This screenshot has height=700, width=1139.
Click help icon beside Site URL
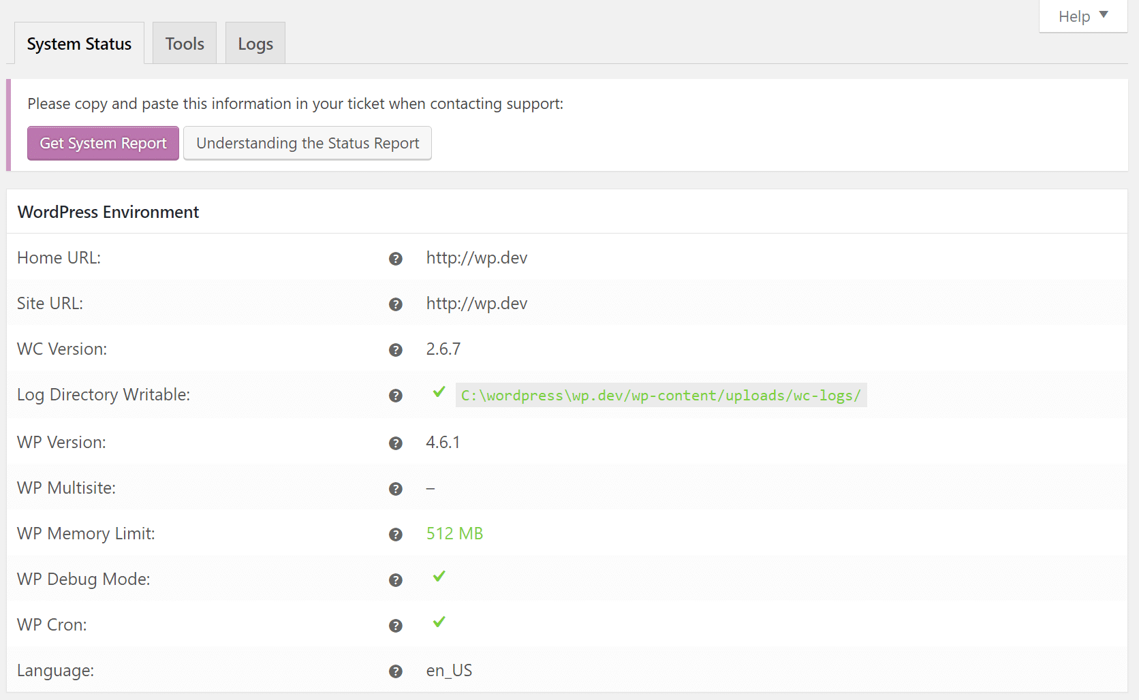[395, 304]
